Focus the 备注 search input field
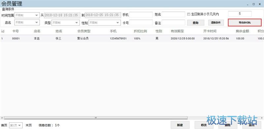The width and height of the screenshot is (264, 130). pos(174,23)
